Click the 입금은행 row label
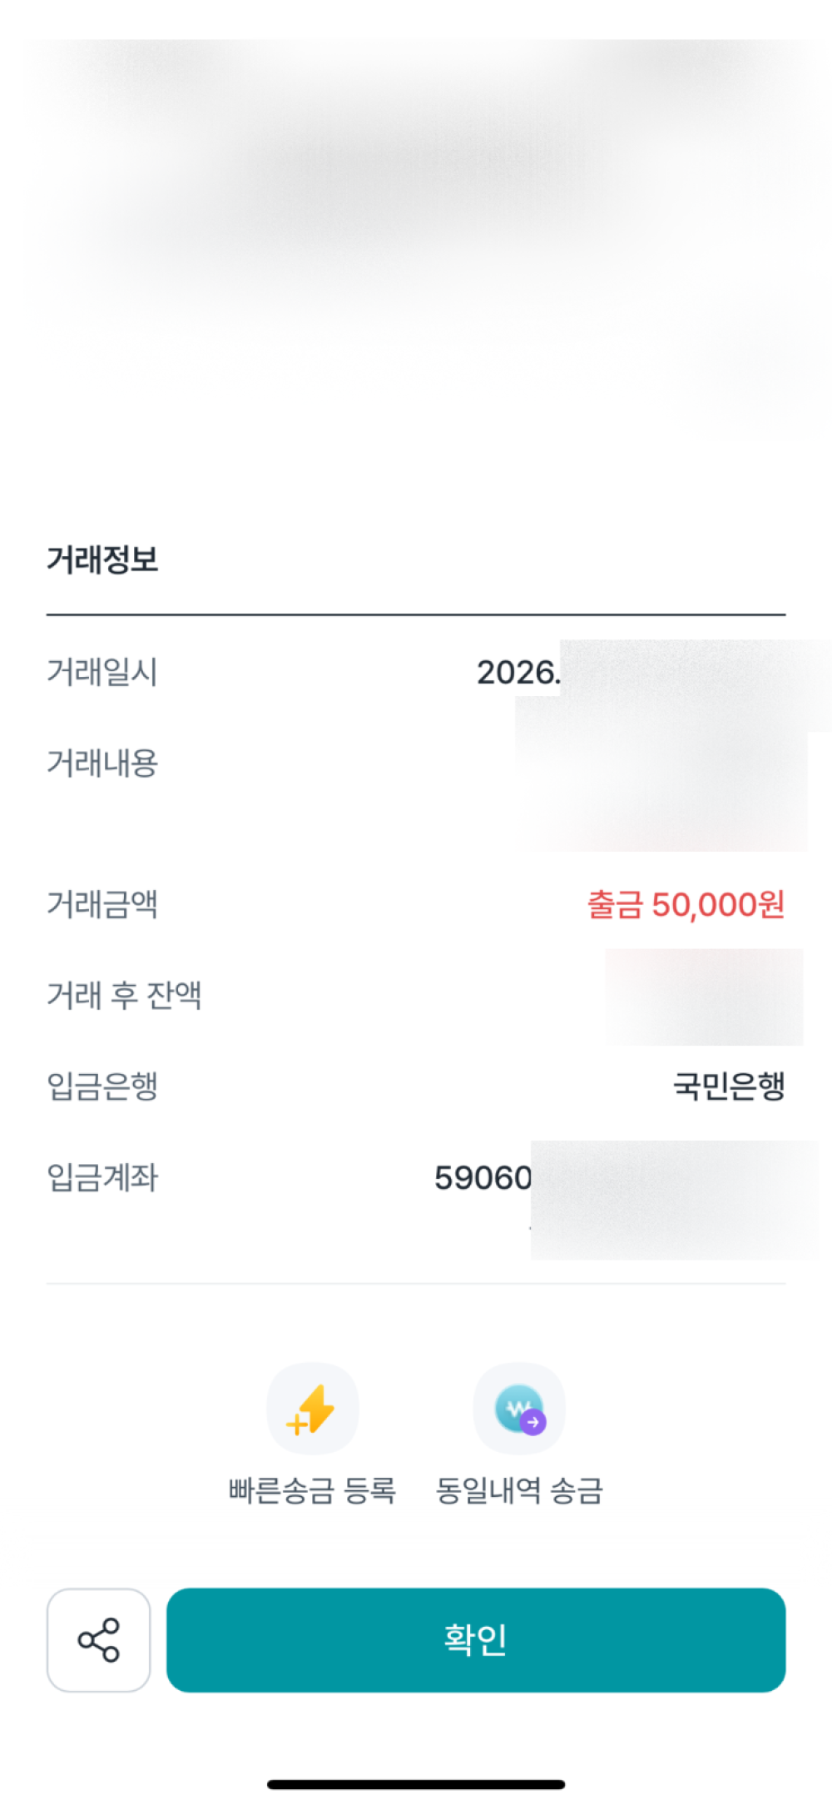832x1805 pixels. click(102, 1086)
